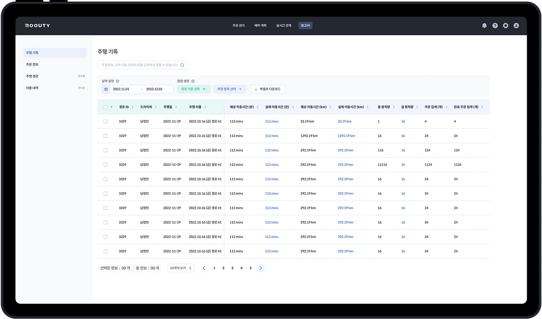The height and width of the screenshot is (319, 542).
Task: Open the calendar icon for date range
Action: [x=106, y=89]
